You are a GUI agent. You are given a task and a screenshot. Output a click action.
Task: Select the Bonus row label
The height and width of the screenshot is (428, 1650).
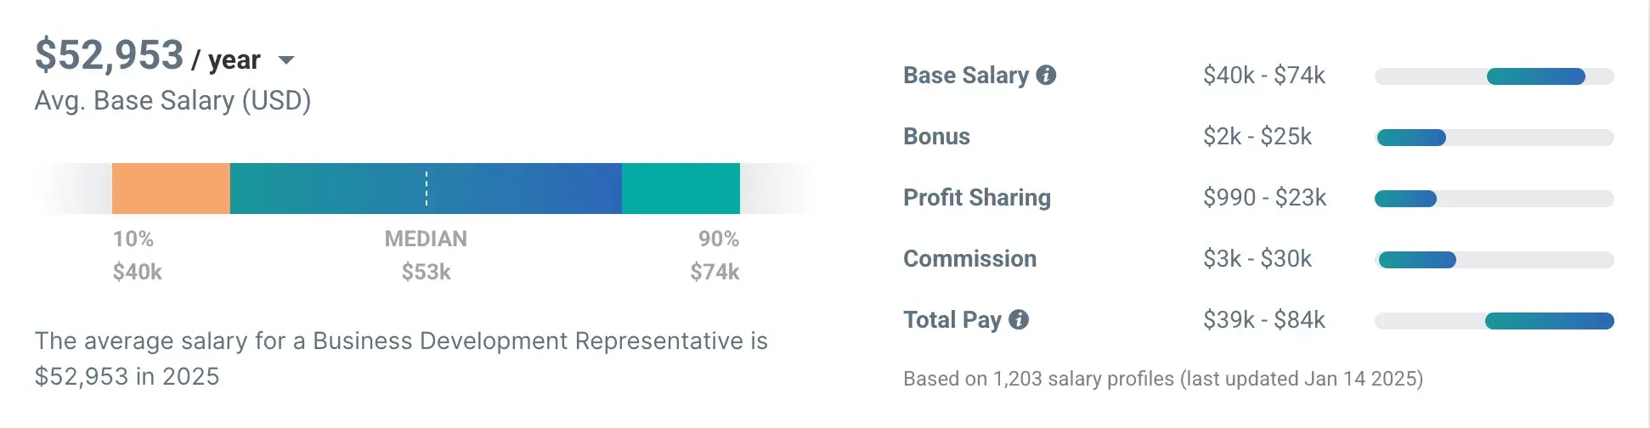(x=936, y=137)
